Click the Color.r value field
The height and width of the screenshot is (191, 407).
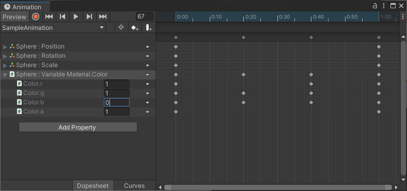(117, 84)
